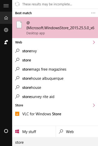Click search icon beside storesurvey rite aid

tap(17, 96)
